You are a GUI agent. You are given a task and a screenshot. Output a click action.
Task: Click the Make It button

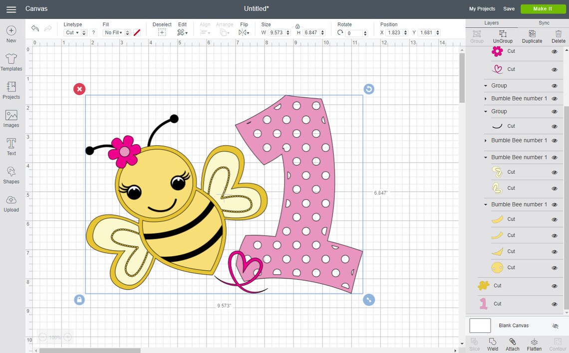pos(543,8)
